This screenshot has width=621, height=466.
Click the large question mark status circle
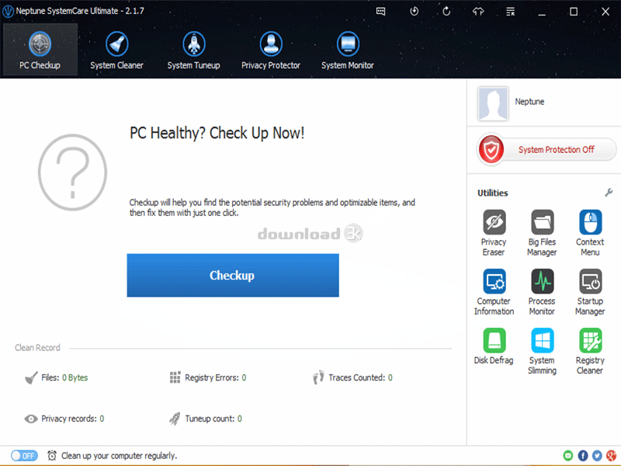[x=72, y=172]
